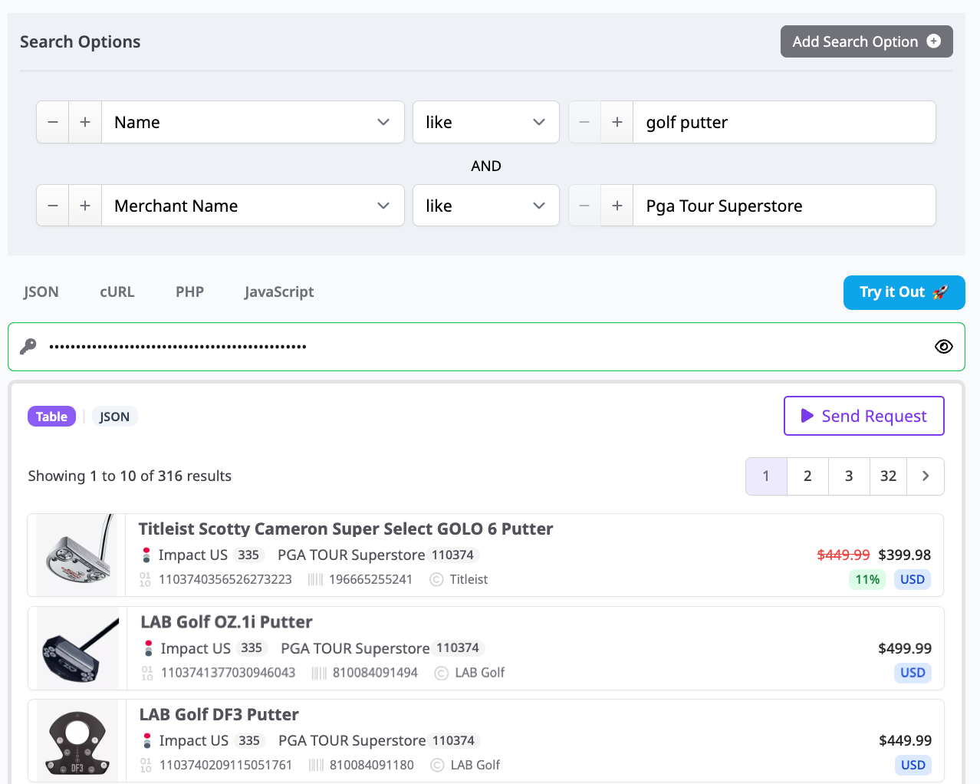Click the 335 badge in Titleist row
The image size is (980, 784).
(x=248, y=555)
